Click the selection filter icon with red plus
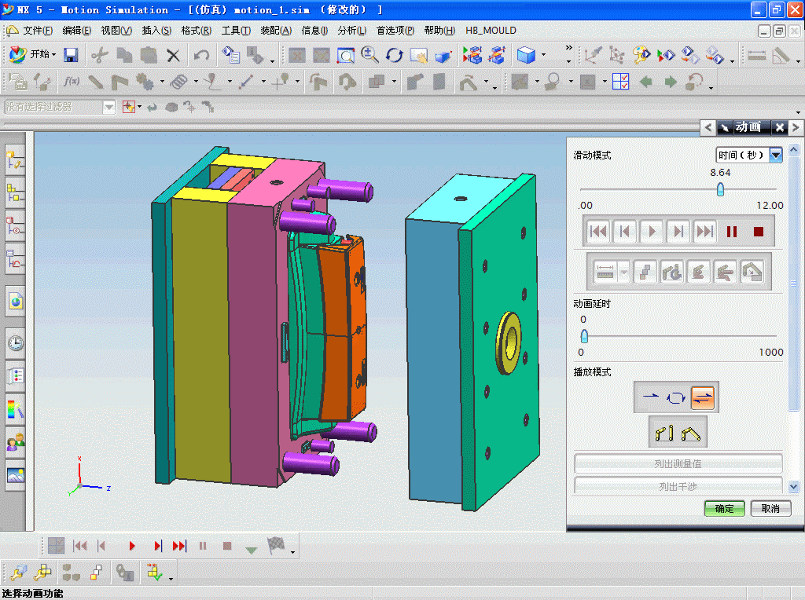This screenshot has width=805, height=600. tap(128, 107)
